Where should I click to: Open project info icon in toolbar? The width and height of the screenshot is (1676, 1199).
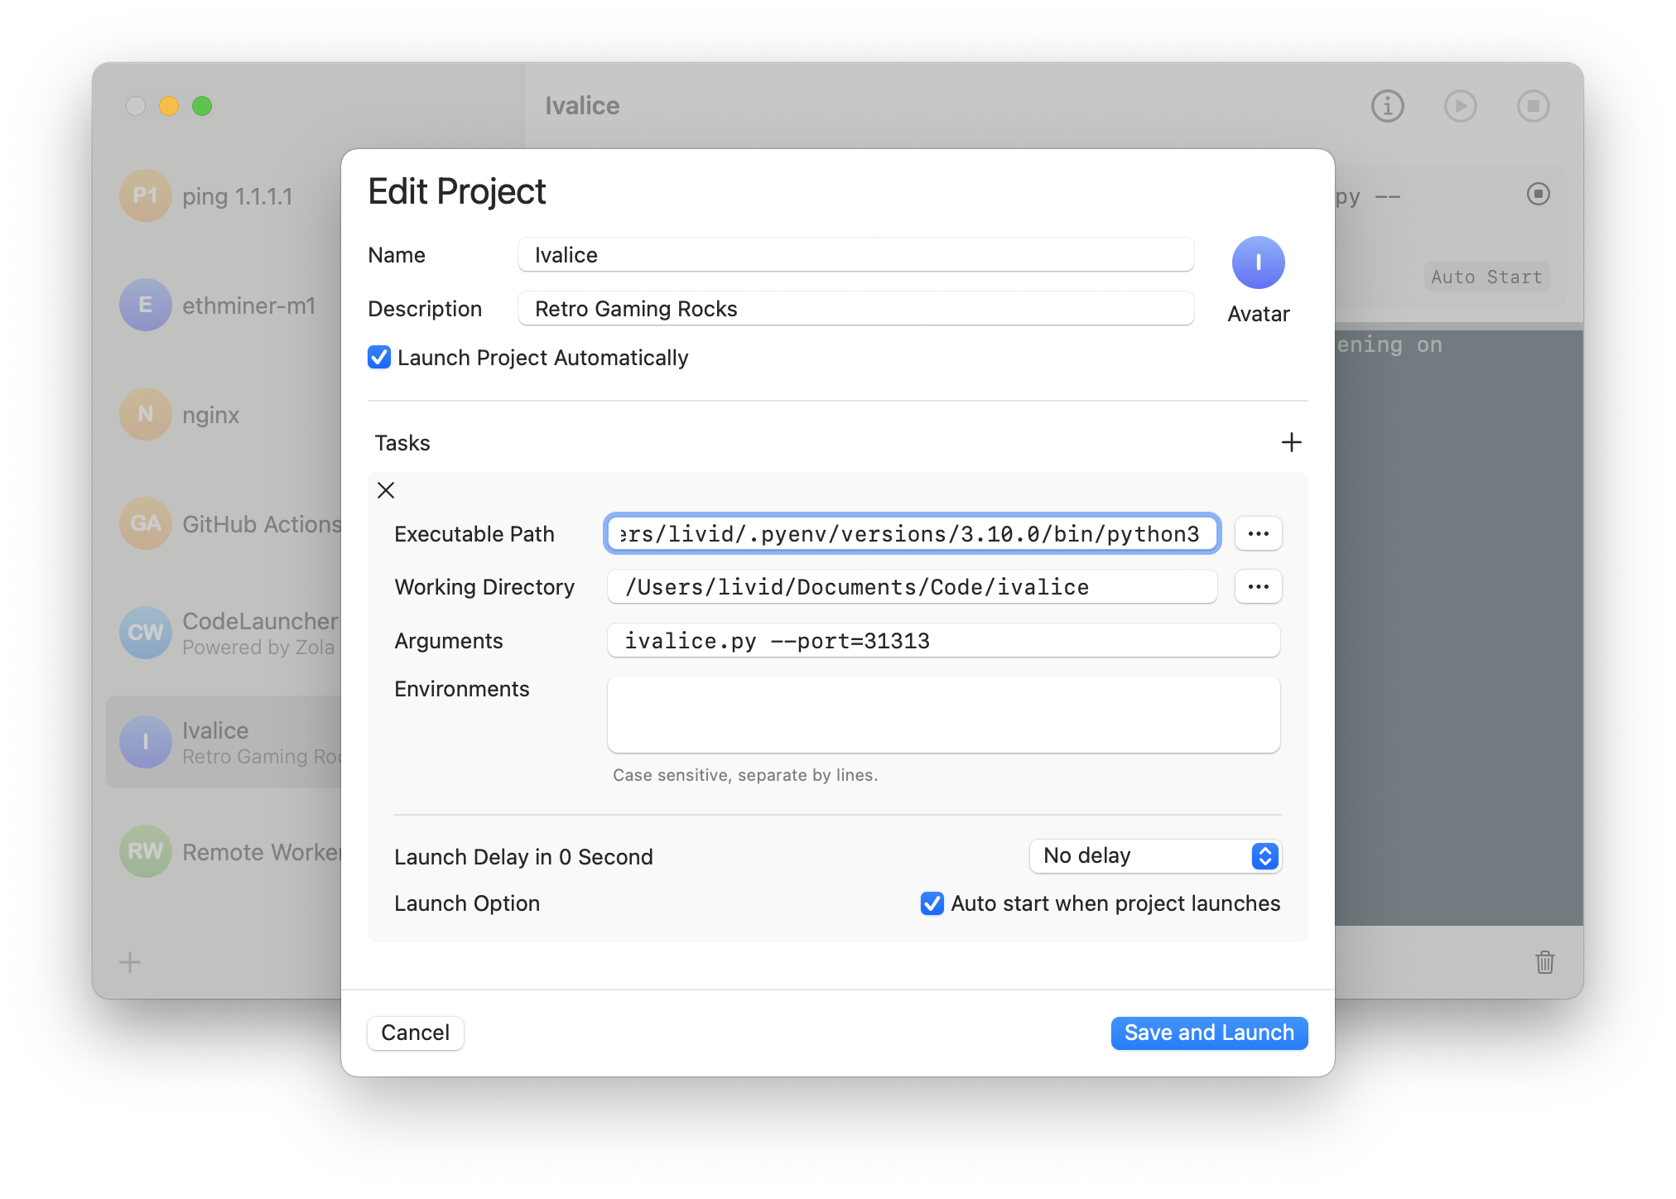coord(1388,106)
